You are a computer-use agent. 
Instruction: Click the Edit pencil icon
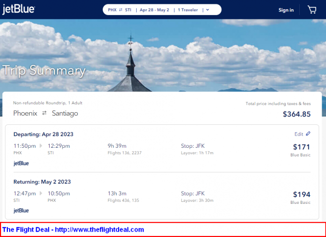[308, 134]
